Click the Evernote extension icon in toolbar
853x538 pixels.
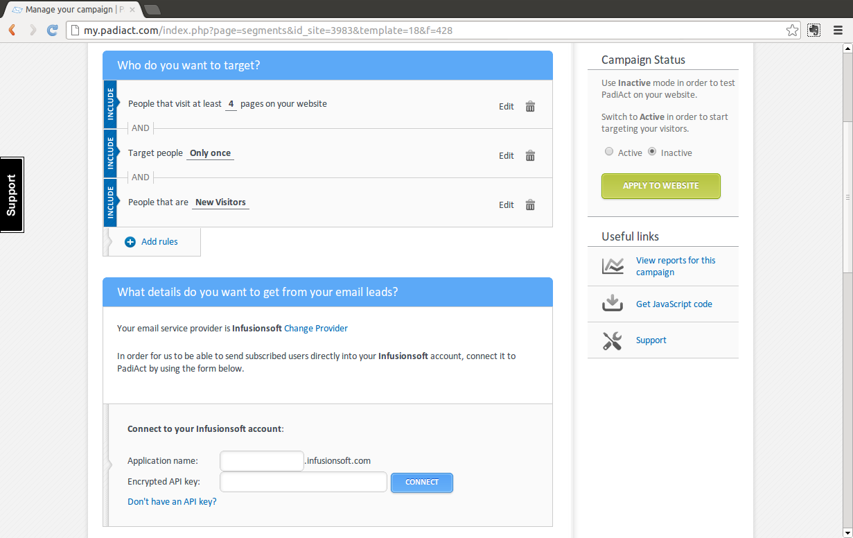click(x=814, y=31)
